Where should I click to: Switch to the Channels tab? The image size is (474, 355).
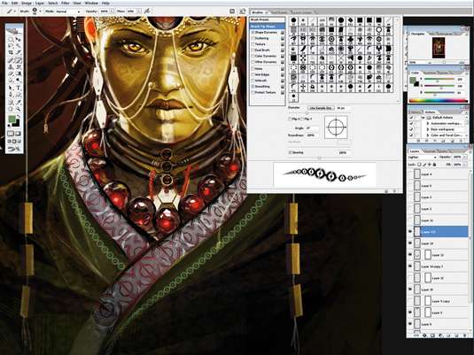point(430,151)
